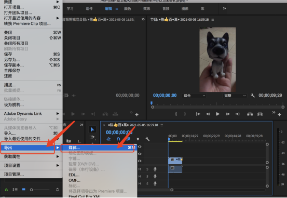Image resolution: width=287 pixels, height=198 pixels.
Task: Expand program monitor transport overflow chevrons
Action: tap(274, 112)
